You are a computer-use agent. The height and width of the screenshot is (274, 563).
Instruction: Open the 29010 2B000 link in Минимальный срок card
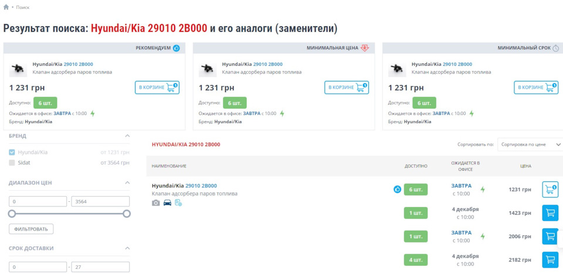tap(457, 65)
